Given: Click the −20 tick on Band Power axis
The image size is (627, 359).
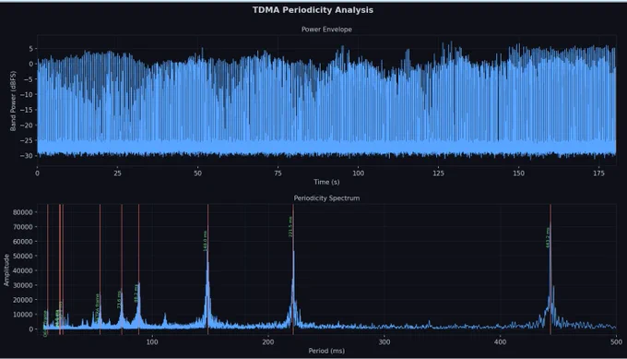Looking at the screenshot, I should click(26, 126).
